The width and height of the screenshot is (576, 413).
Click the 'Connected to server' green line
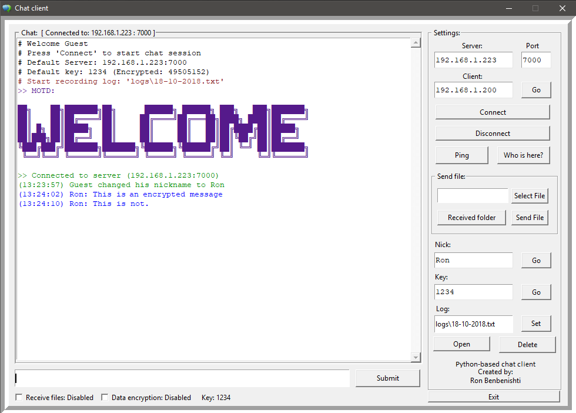tap(118, 175)
